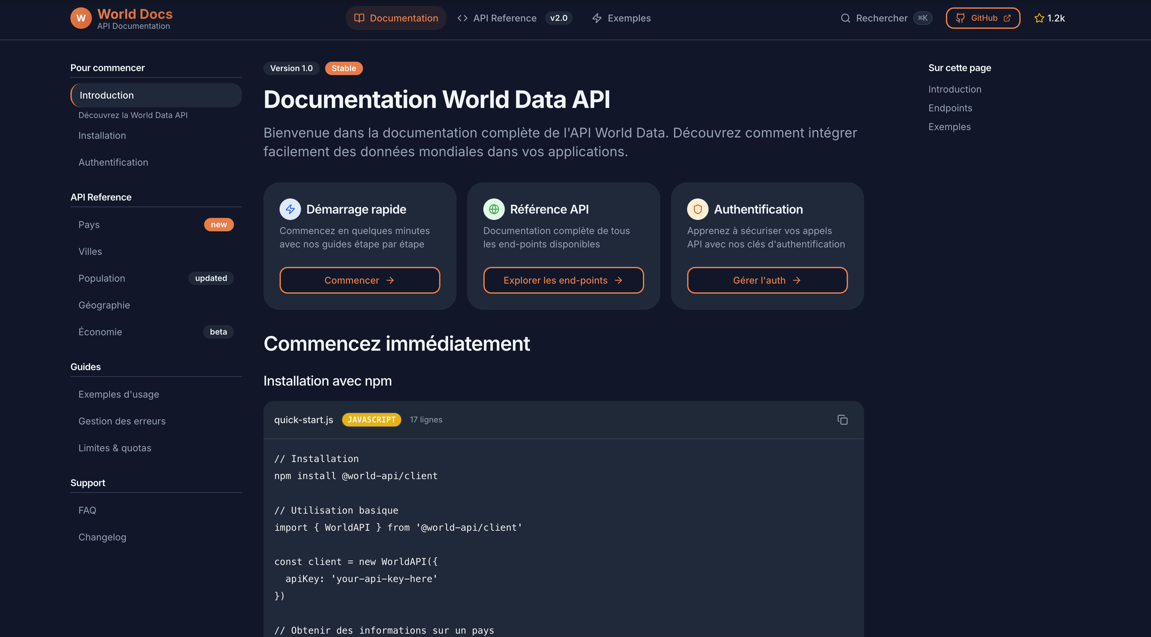Image resolution: width=1151 pixels, height=637 pixels.
Task: Open the Exemples nav item
Action: click(x=621, y=18)
